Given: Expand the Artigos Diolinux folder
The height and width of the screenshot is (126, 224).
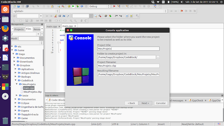Looking at the screenshot, I should pyautogui.click(x=15, y=73).
